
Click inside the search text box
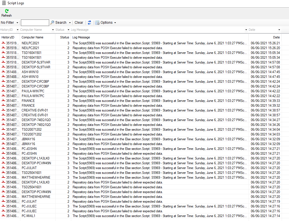click(x=35, y=22)
